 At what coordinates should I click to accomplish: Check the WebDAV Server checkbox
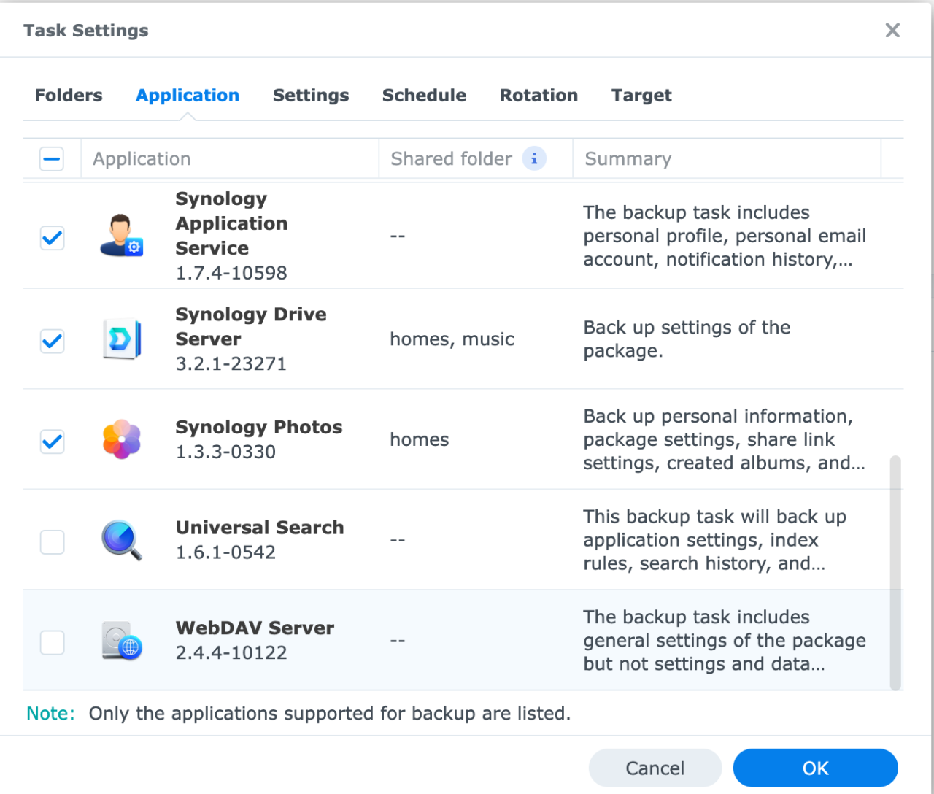[x=52, y=642]
